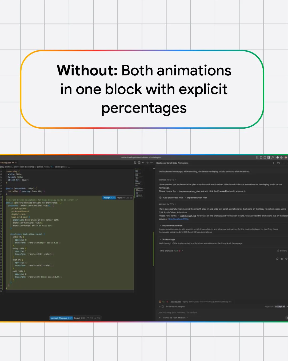Open chat panel more options ellipsis

point(284,163)
